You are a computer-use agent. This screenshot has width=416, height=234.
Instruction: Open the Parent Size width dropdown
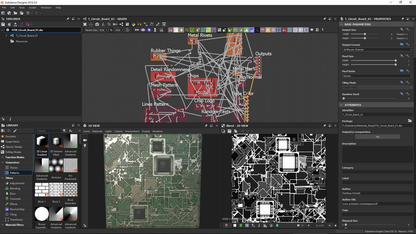[103, 30]
